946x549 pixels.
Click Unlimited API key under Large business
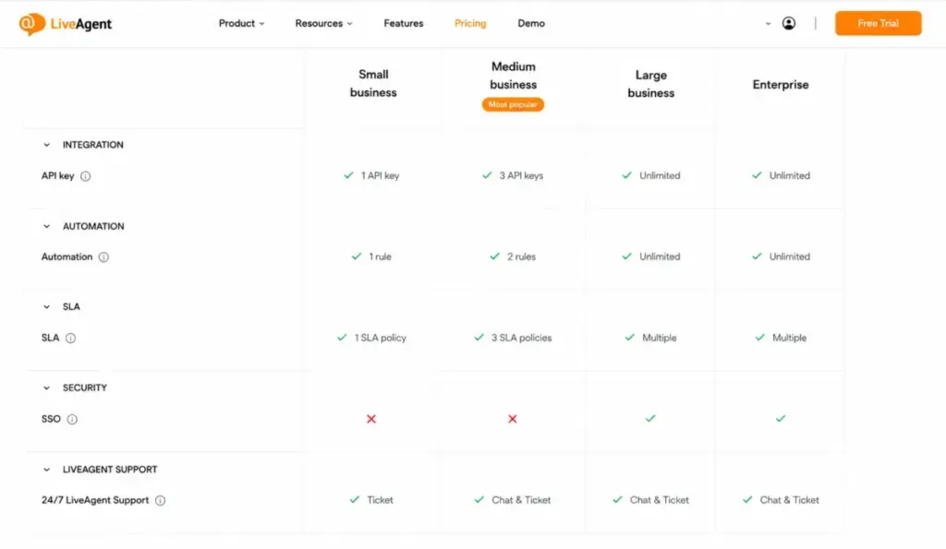tap(651, 176)
